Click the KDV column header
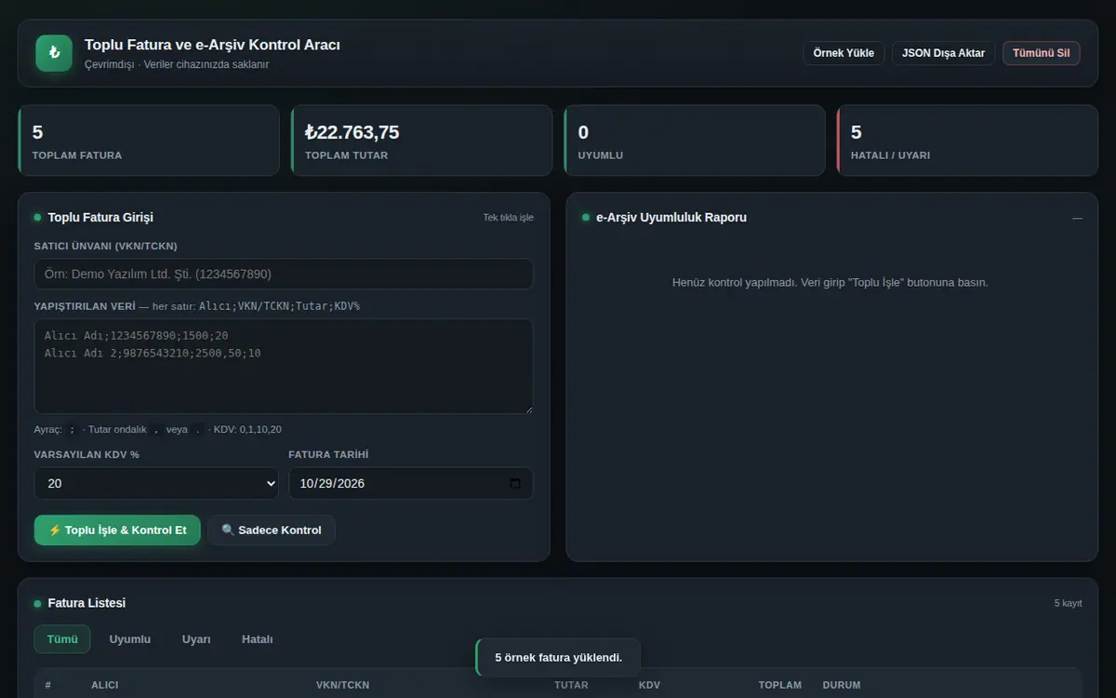 (x=649, y=685)
